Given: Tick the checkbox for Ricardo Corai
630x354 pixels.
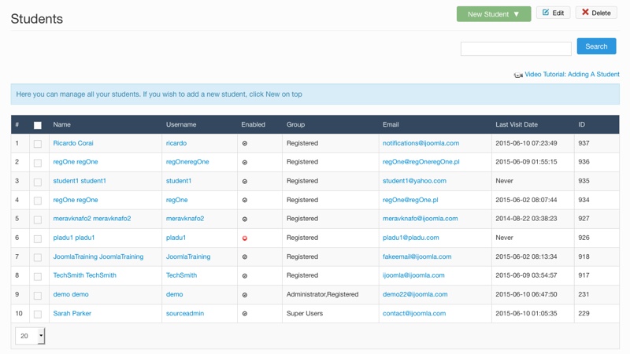Looking at the screenshot, I should [x=38, y=144].
